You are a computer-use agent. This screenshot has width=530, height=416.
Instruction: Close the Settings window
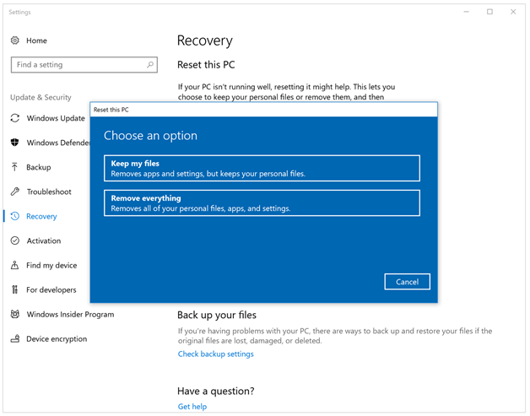[513, 12]
